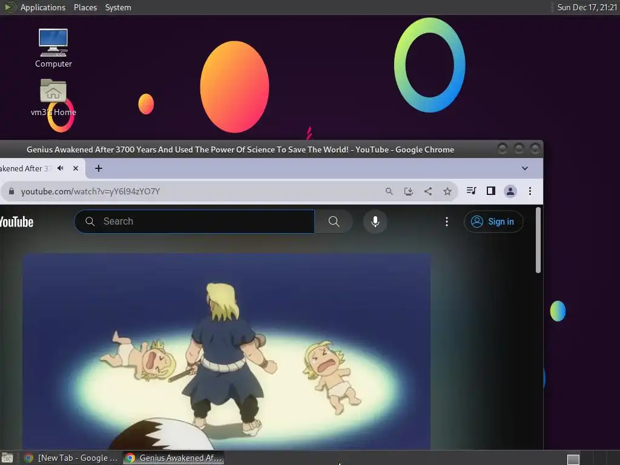Open Chrome's three-dot menu
Viewport: 620px width, 465px height.
pyautogui.click(x=530, y=191)
